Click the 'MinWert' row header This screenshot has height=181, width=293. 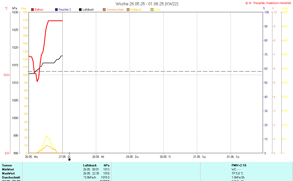[8, 169]
